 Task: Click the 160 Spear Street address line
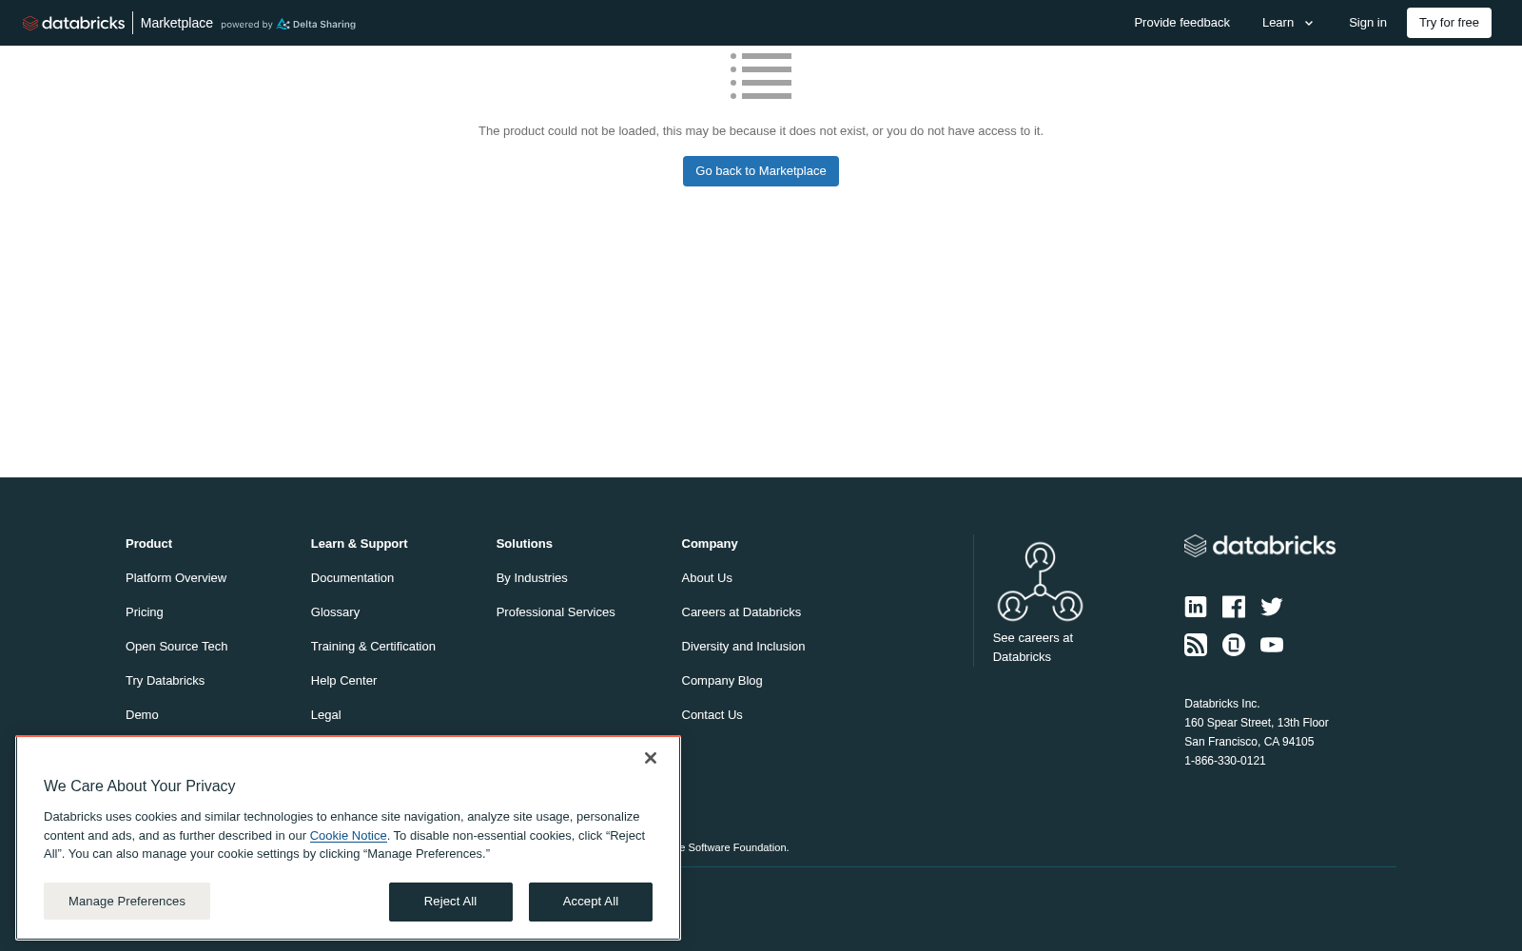pyautogui.click(x=1257, y=723)
